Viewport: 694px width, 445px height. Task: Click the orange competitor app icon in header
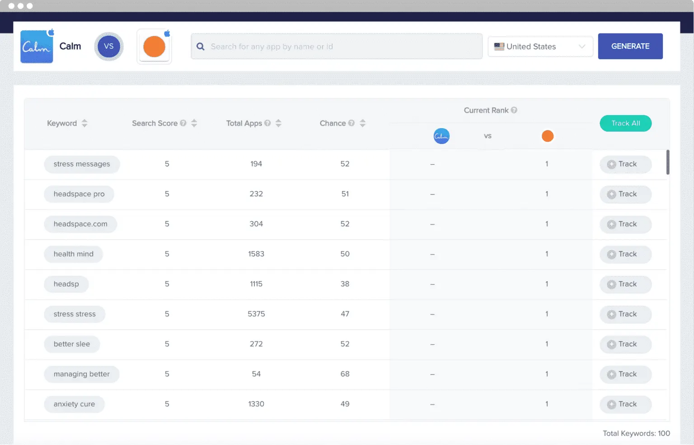point(154,46)
